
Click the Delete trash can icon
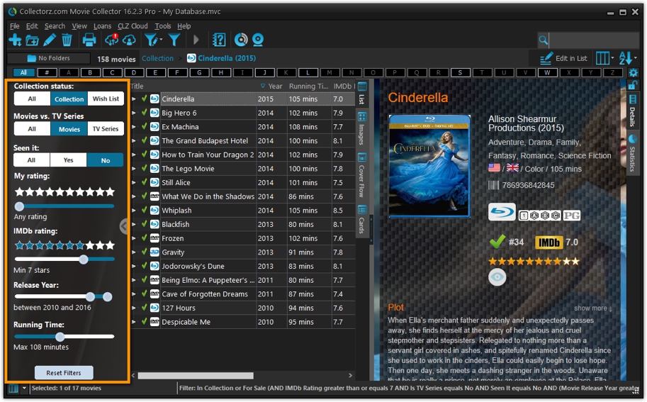click(67, 40)
